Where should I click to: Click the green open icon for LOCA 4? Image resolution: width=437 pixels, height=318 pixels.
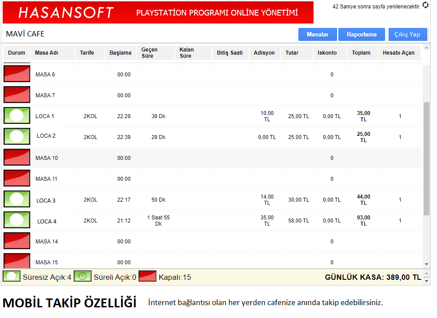coord(17,220)
